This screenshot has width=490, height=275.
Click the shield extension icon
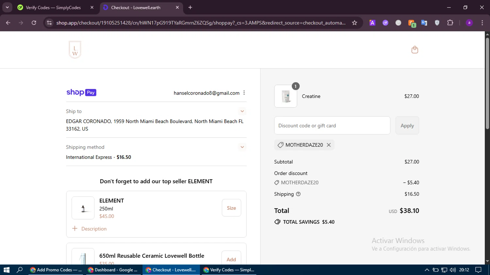tap(437, 23)
